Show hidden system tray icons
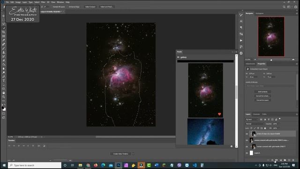Image resolution: width=300 pixels, height=169 pixels. 256,165
